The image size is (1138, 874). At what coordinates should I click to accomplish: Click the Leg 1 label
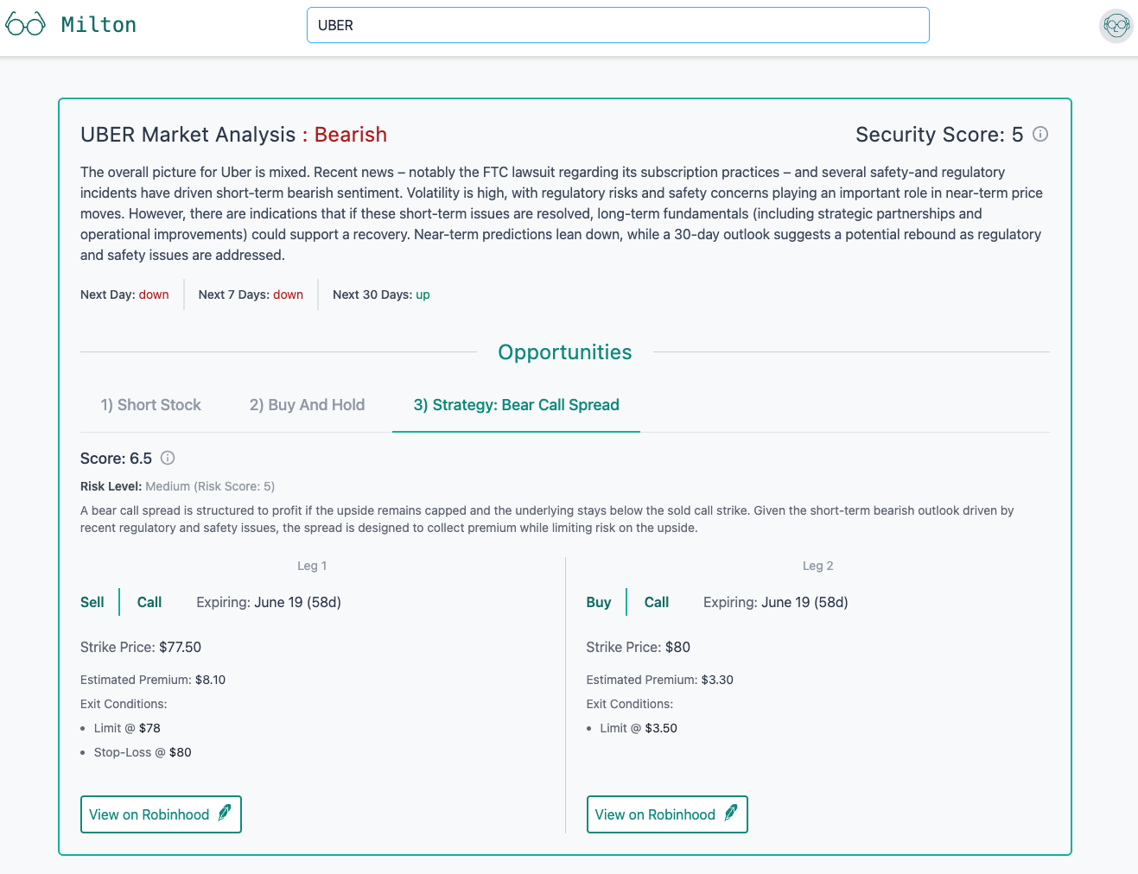tap(312, 566)
